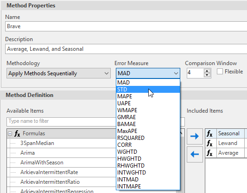This screenshot has width=247, height=193.
Task: Click the left arrow to remove item
Action: [x=195, y=154]
